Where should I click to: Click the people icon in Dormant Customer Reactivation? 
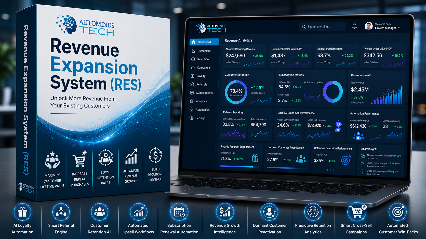pyautogui.click(x=301, y=159)
